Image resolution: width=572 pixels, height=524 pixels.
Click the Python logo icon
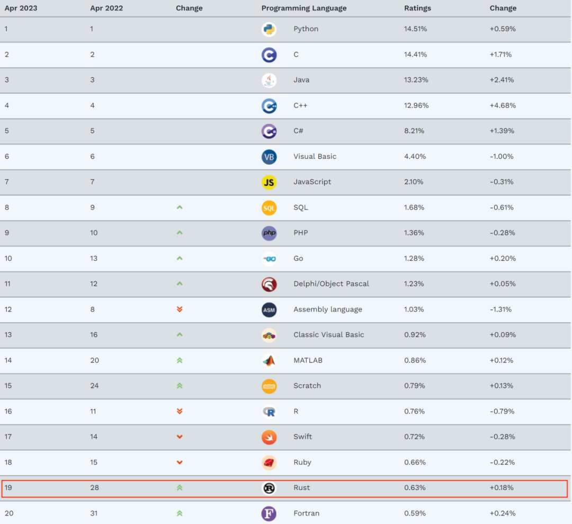click(x=269, y=29)
